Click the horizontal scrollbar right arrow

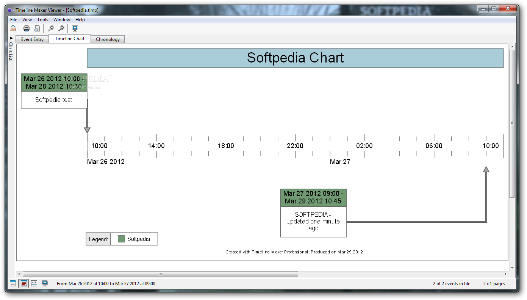(x=505, y=274)
